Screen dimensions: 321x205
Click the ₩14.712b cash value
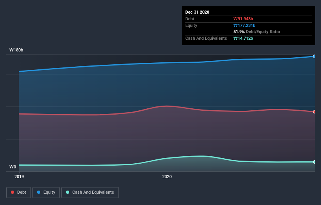click(x=243, y=38)
